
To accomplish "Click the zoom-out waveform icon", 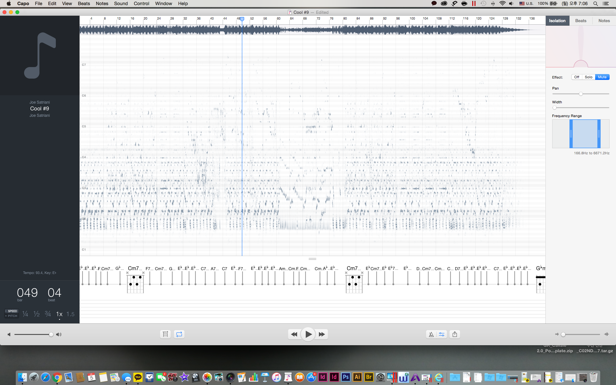I will point(557,334).
